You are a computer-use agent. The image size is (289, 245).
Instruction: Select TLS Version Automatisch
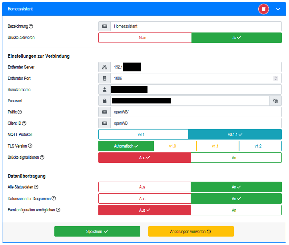126,146
